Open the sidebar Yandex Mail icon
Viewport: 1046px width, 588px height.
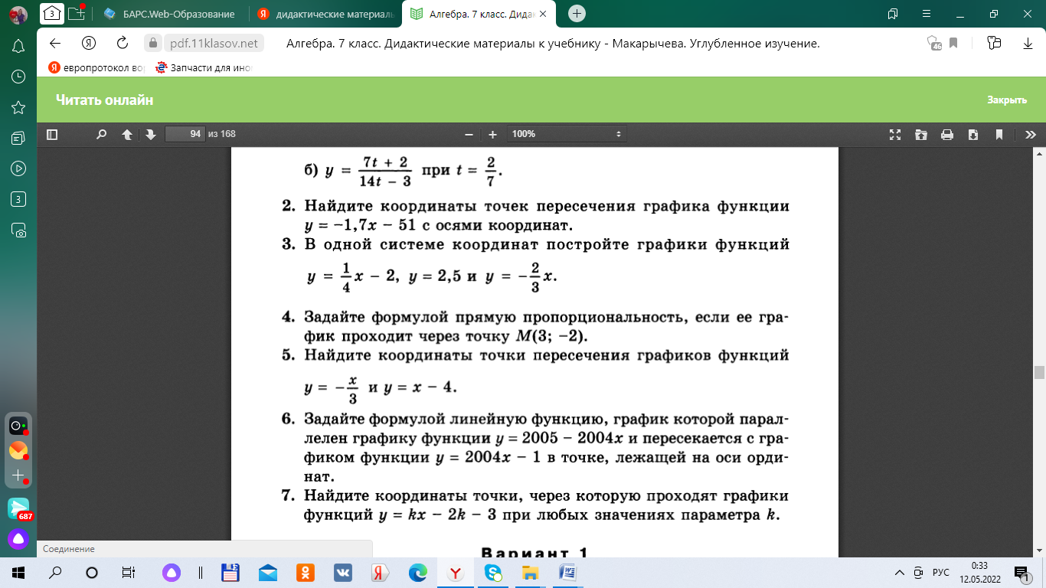[18, 450]
